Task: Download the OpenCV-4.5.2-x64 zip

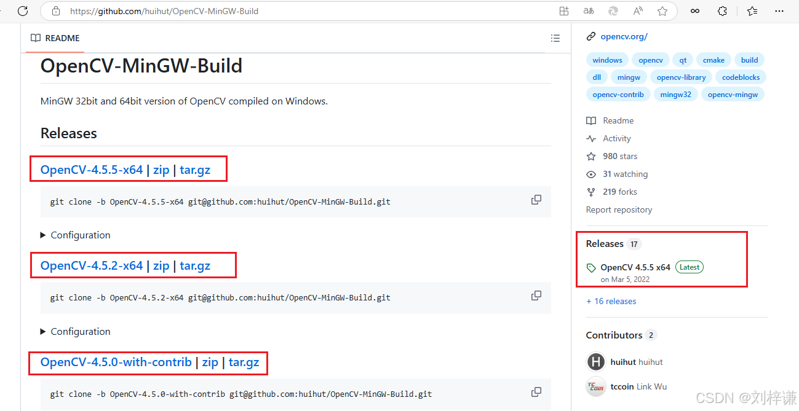Action: tap(161, 265)
